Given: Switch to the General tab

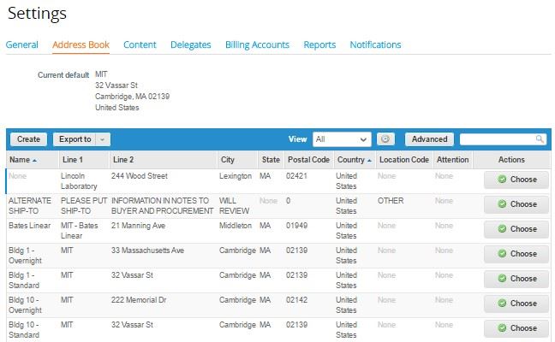Looking at the screenshot, I should [x=21, y=44].
